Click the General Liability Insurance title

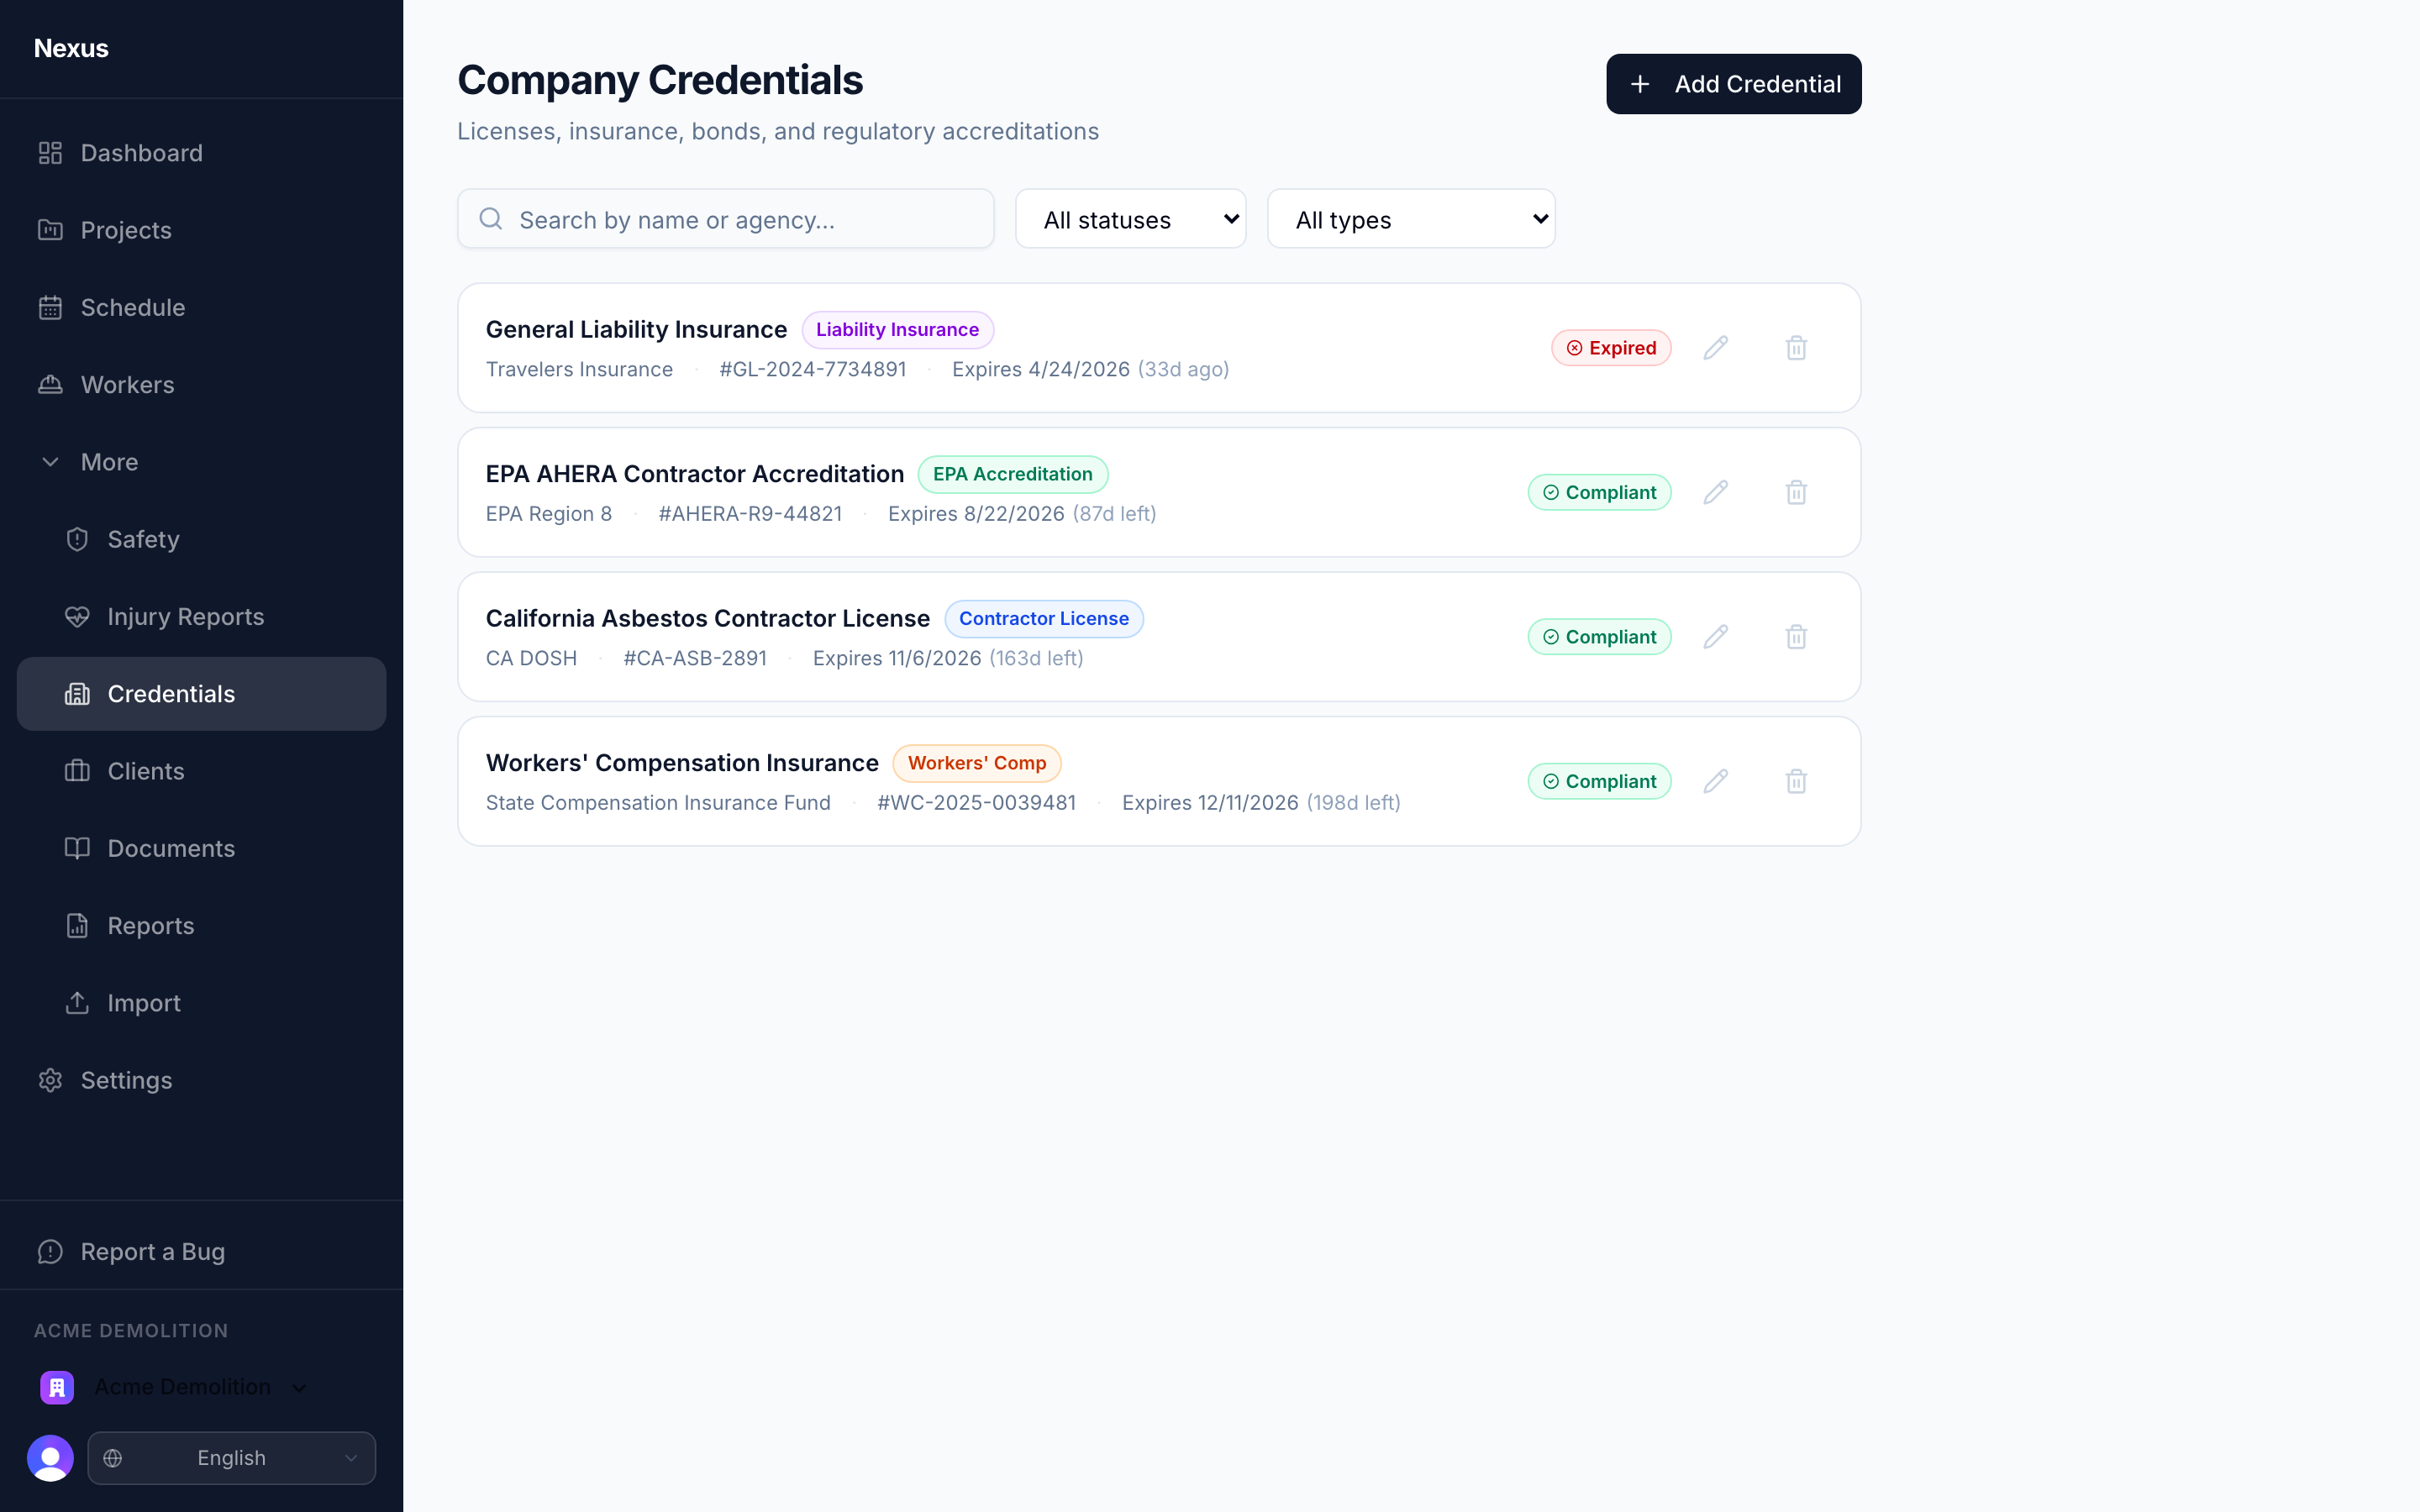point(636,329)
